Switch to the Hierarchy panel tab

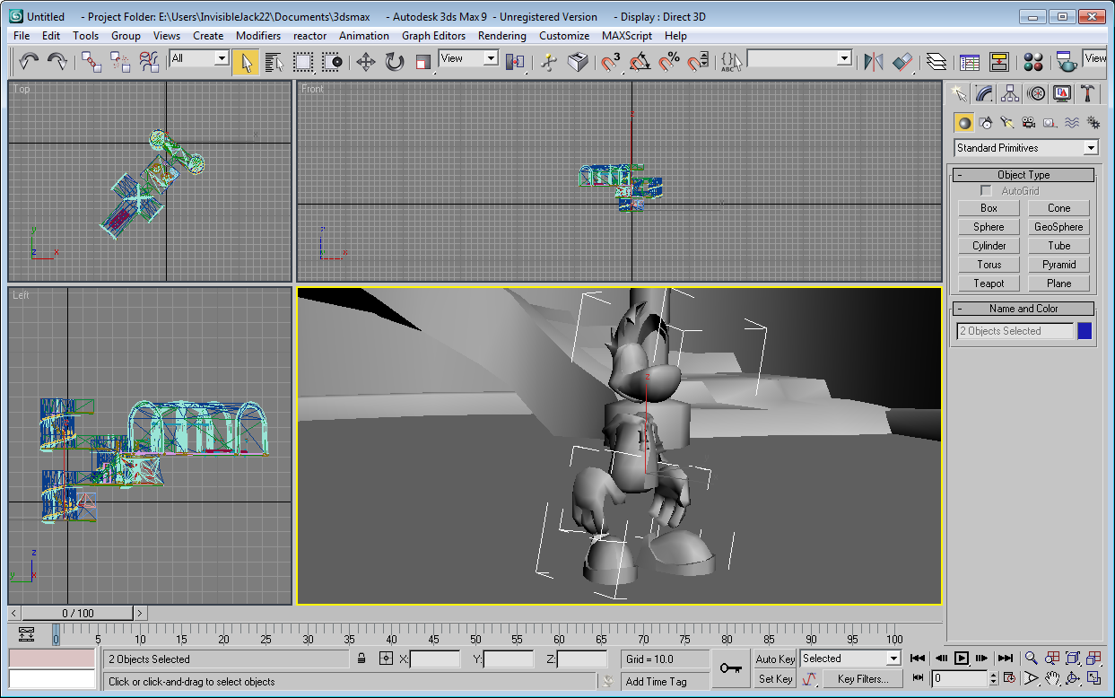pos(1011,93)
